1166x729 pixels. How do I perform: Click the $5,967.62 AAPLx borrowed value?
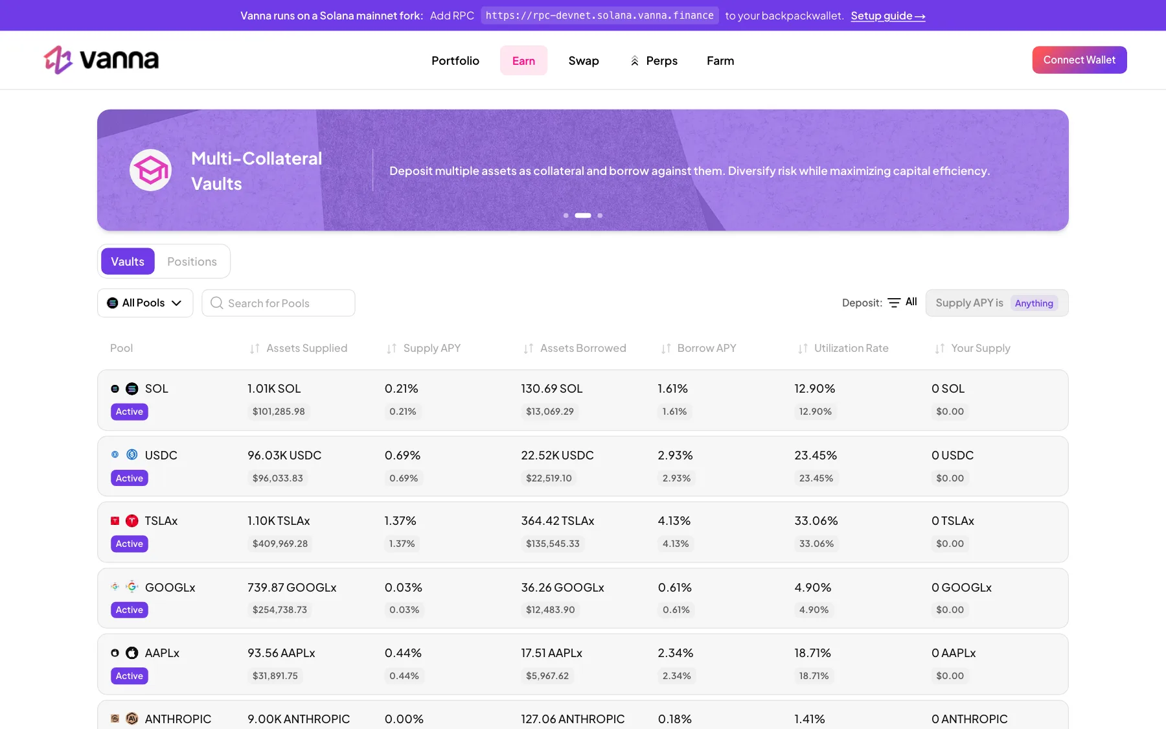pos(547,676)
